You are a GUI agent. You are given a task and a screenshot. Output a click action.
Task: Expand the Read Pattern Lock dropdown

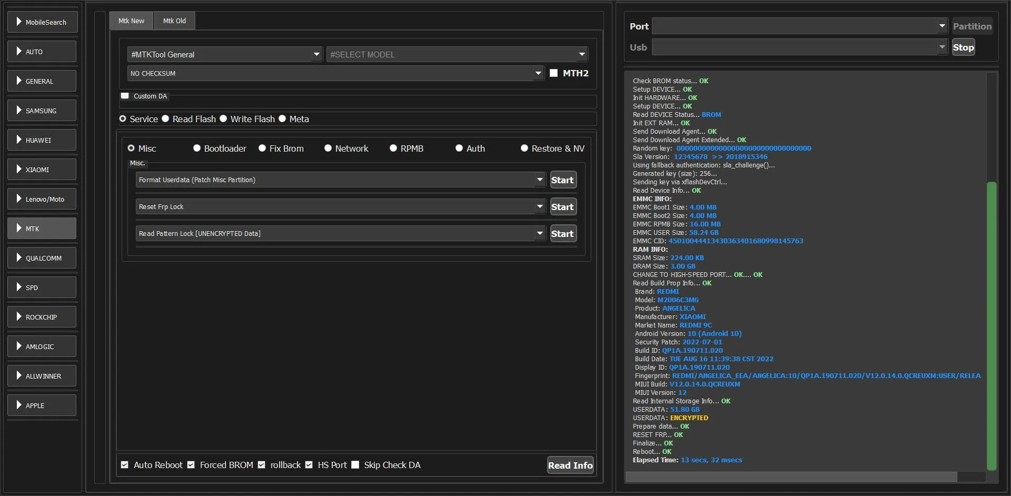341,233
